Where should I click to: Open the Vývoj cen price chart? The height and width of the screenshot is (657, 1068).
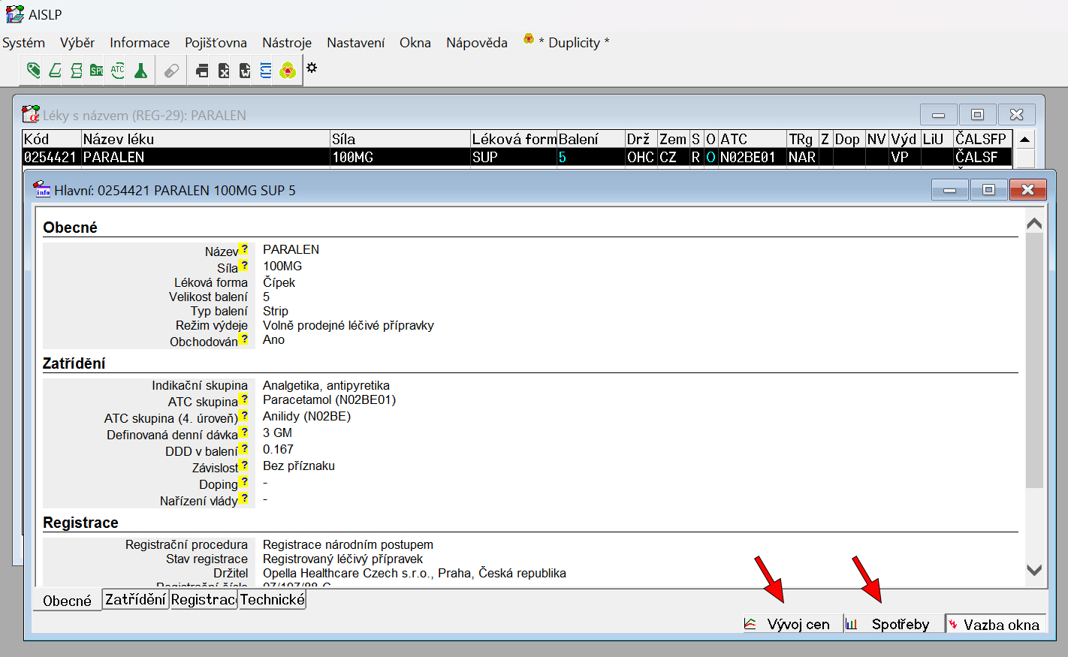(791, 624)
